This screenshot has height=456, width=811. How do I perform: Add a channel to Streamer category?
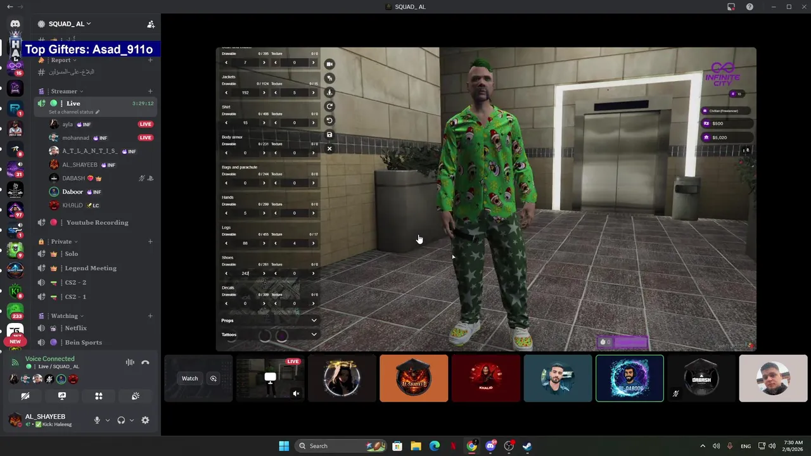[150, 91]
